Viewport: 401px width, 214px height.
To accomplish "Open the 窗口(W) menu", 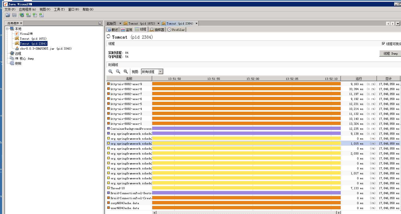I will (x=74, y=9).
